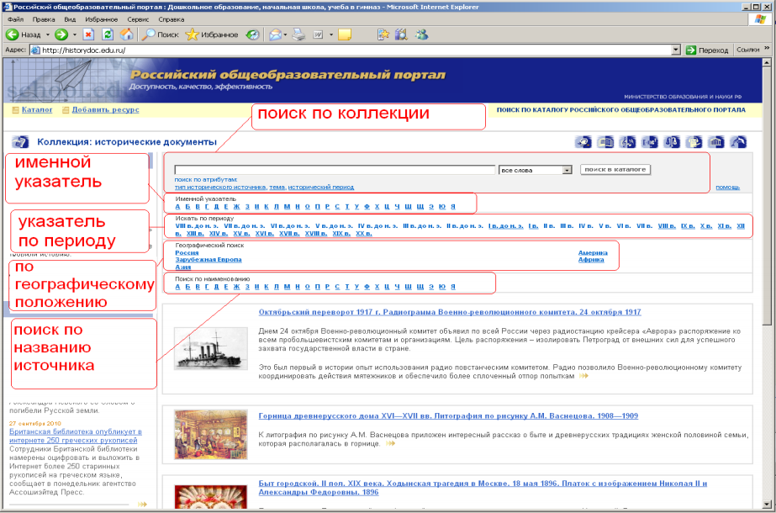Expand the Ссылки links bar chevron
Image resolution: width=776 pixels, height=513 pixels.
coord(767,49)
